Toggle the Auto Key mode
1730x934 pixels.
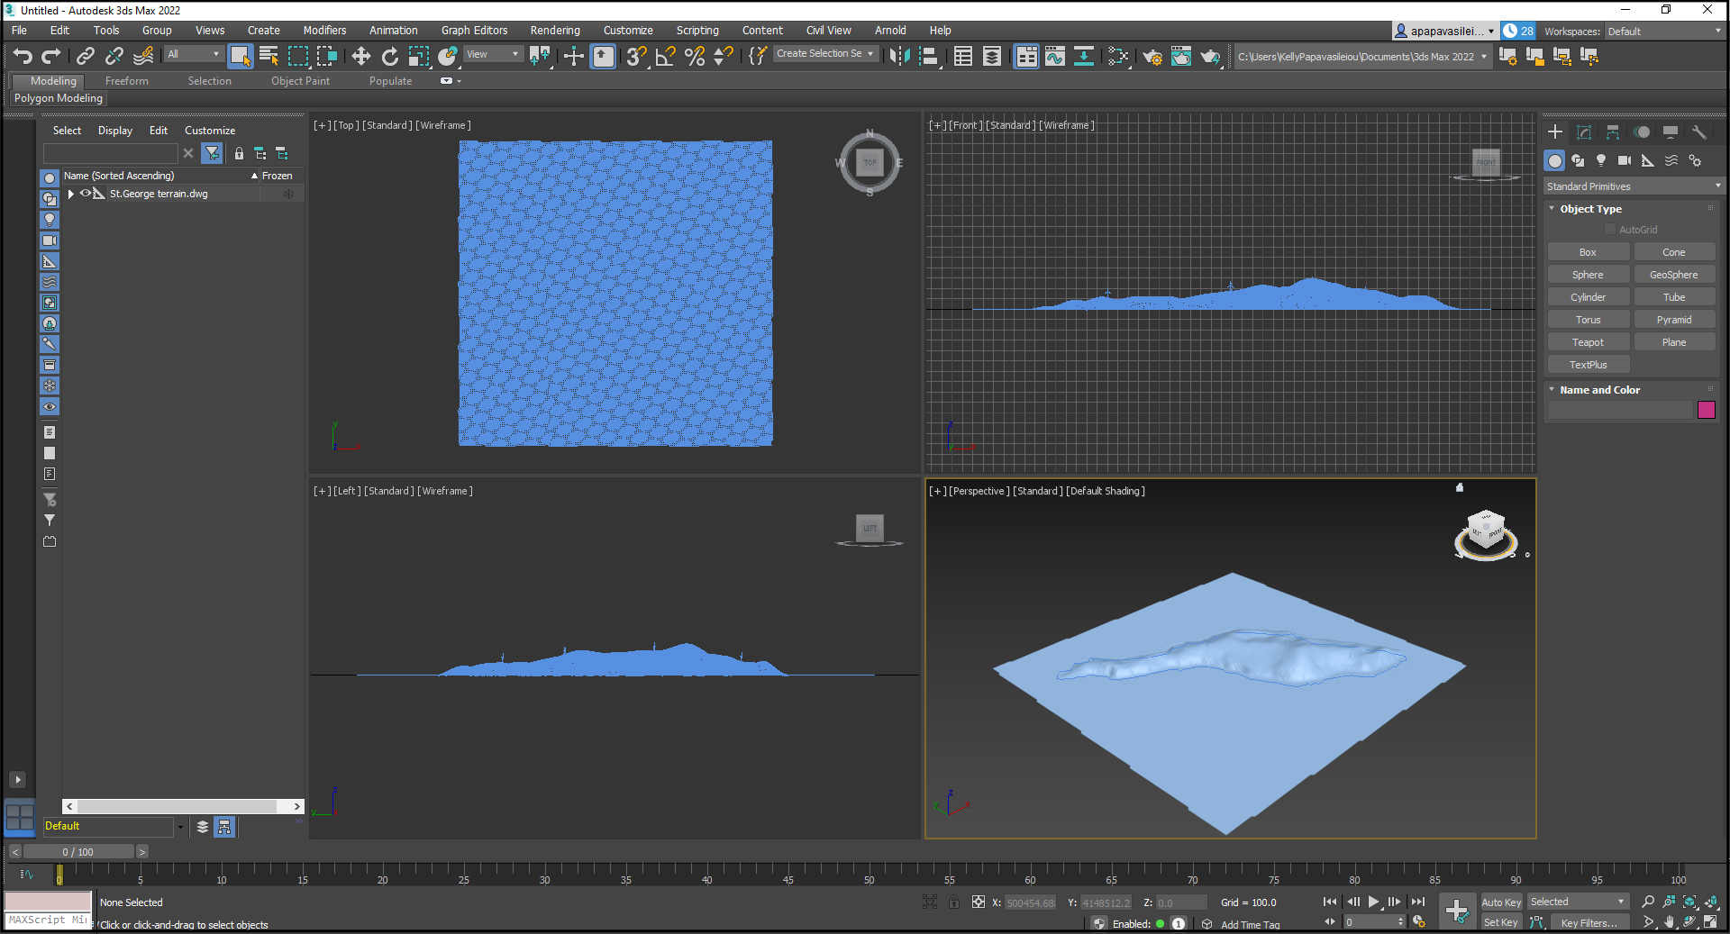click(x=1500, y=902)
